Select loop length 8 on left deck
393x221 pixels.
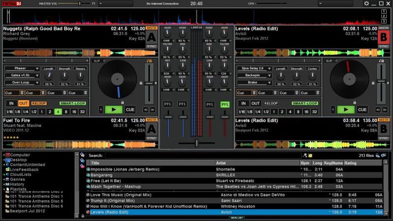[66, 112]
